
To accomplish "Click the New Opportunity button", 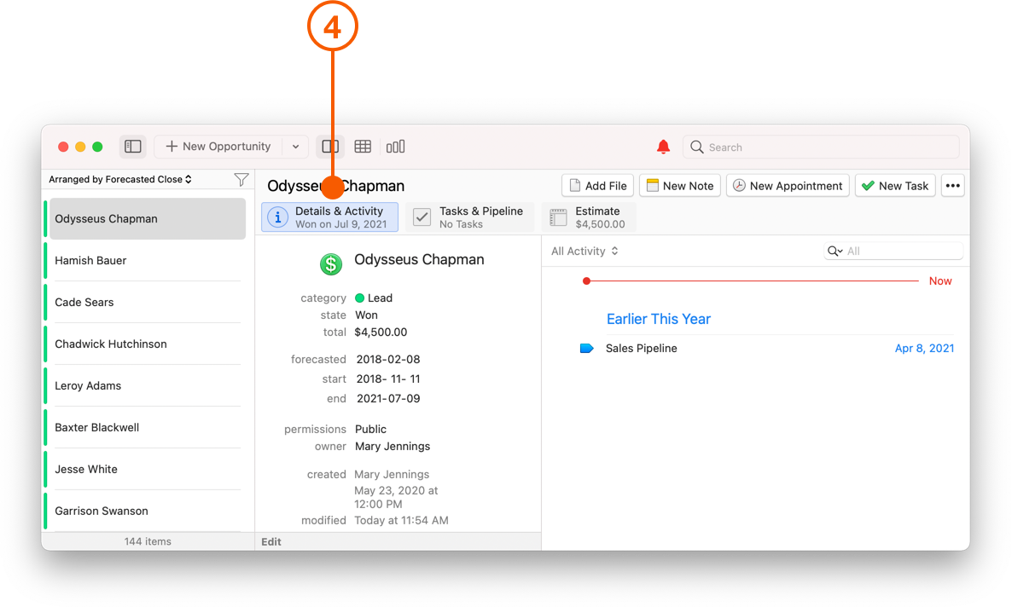I will click(218, 147).
